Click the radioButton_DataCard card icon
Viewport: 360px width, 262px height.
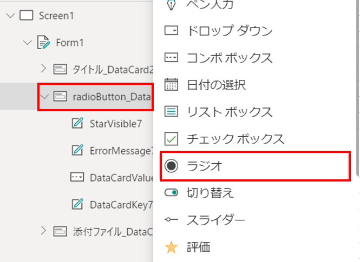(61, 97)
